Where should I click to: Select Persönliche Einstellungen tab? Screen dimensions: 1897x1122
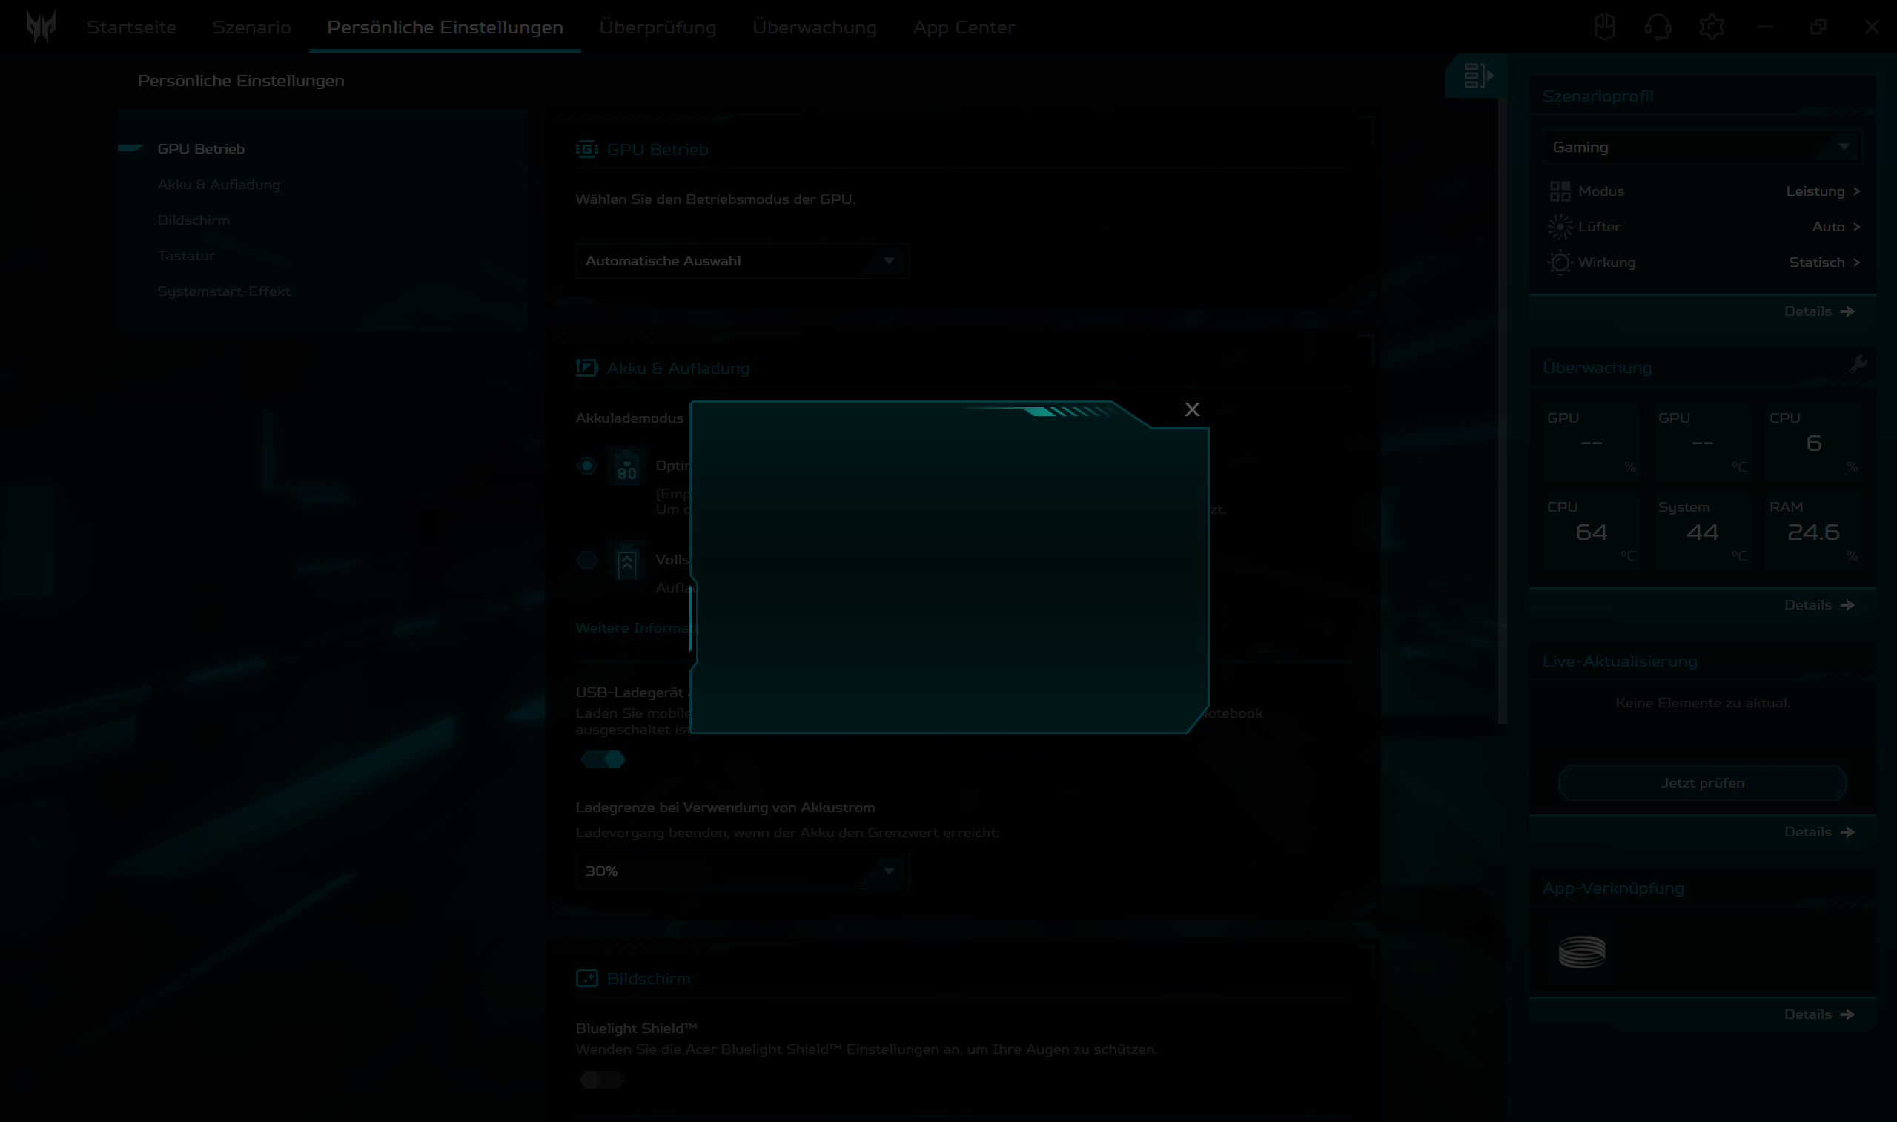pyautogui.click(x=445, y=27)
